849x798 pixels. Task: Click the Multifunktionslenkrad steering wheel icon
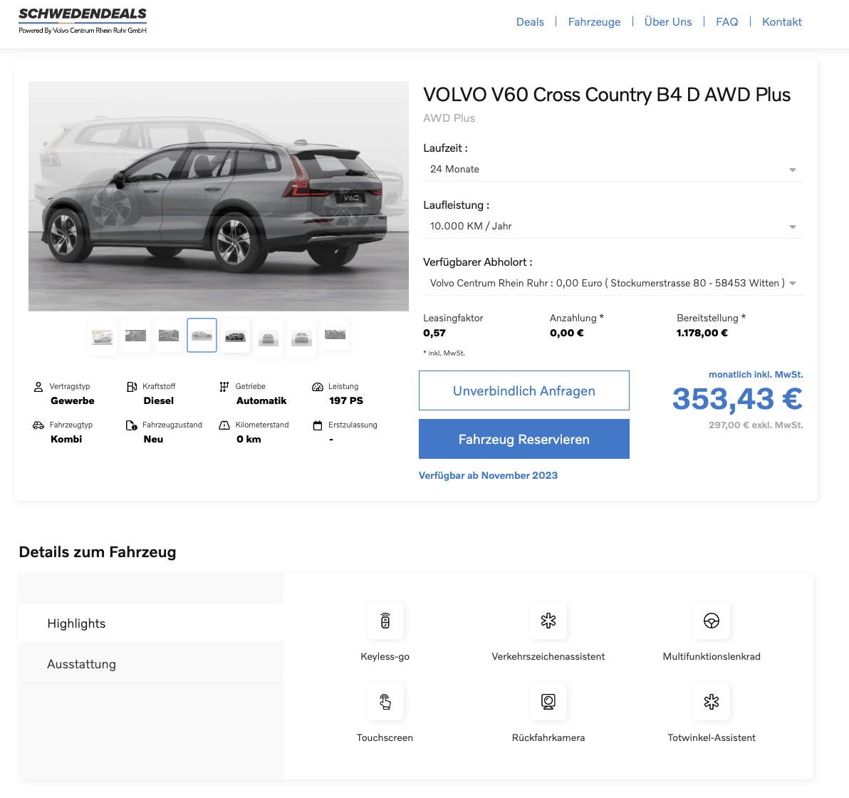pyautogui.click(x=712, y=621)
